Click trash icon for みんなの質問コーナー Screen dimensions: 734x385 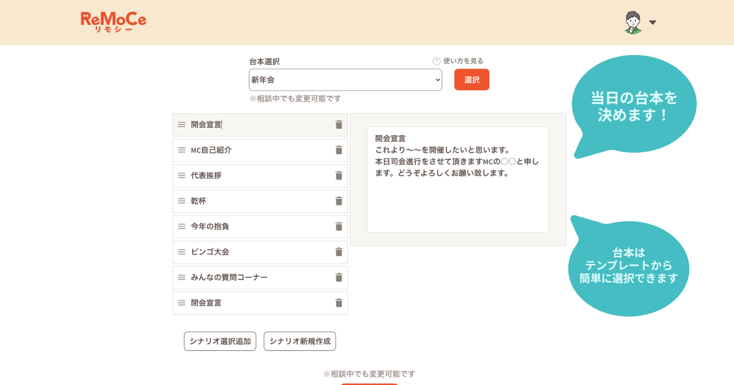tap(339, 277)
